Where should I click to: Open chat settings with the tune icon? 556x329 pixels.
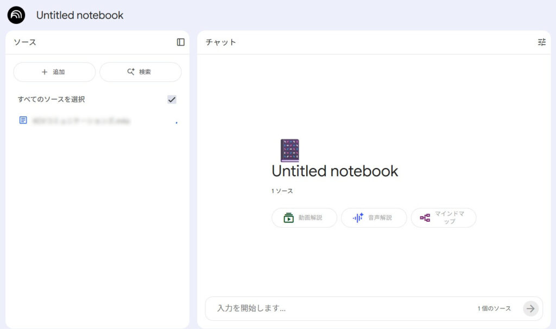point(541,42)
